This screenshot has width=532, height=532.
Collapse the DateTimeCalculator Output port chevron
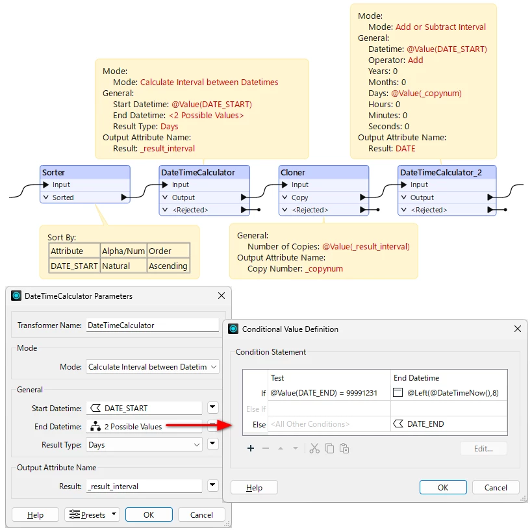click(165, 197)
